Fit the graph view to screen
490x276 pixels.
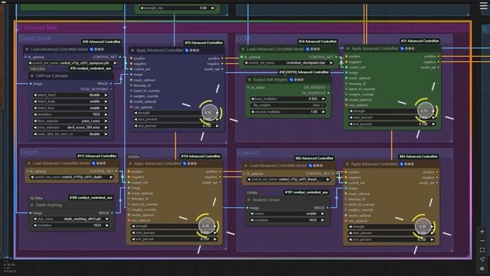[x=482, y=250]
